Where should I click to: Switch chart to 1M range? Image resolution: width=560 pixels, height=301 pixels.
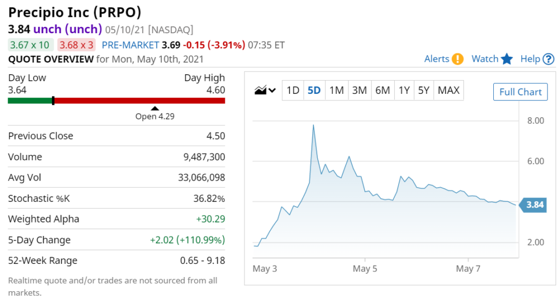coord(336,91)
